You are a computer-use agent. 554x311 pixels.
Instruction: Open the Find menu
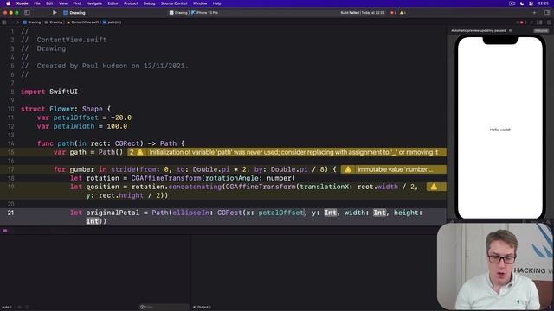[77, 3]
